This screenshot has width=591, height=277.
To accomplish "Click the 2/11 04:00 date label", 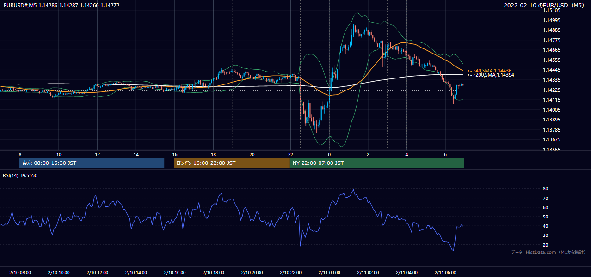I will (x=406, y=273).
